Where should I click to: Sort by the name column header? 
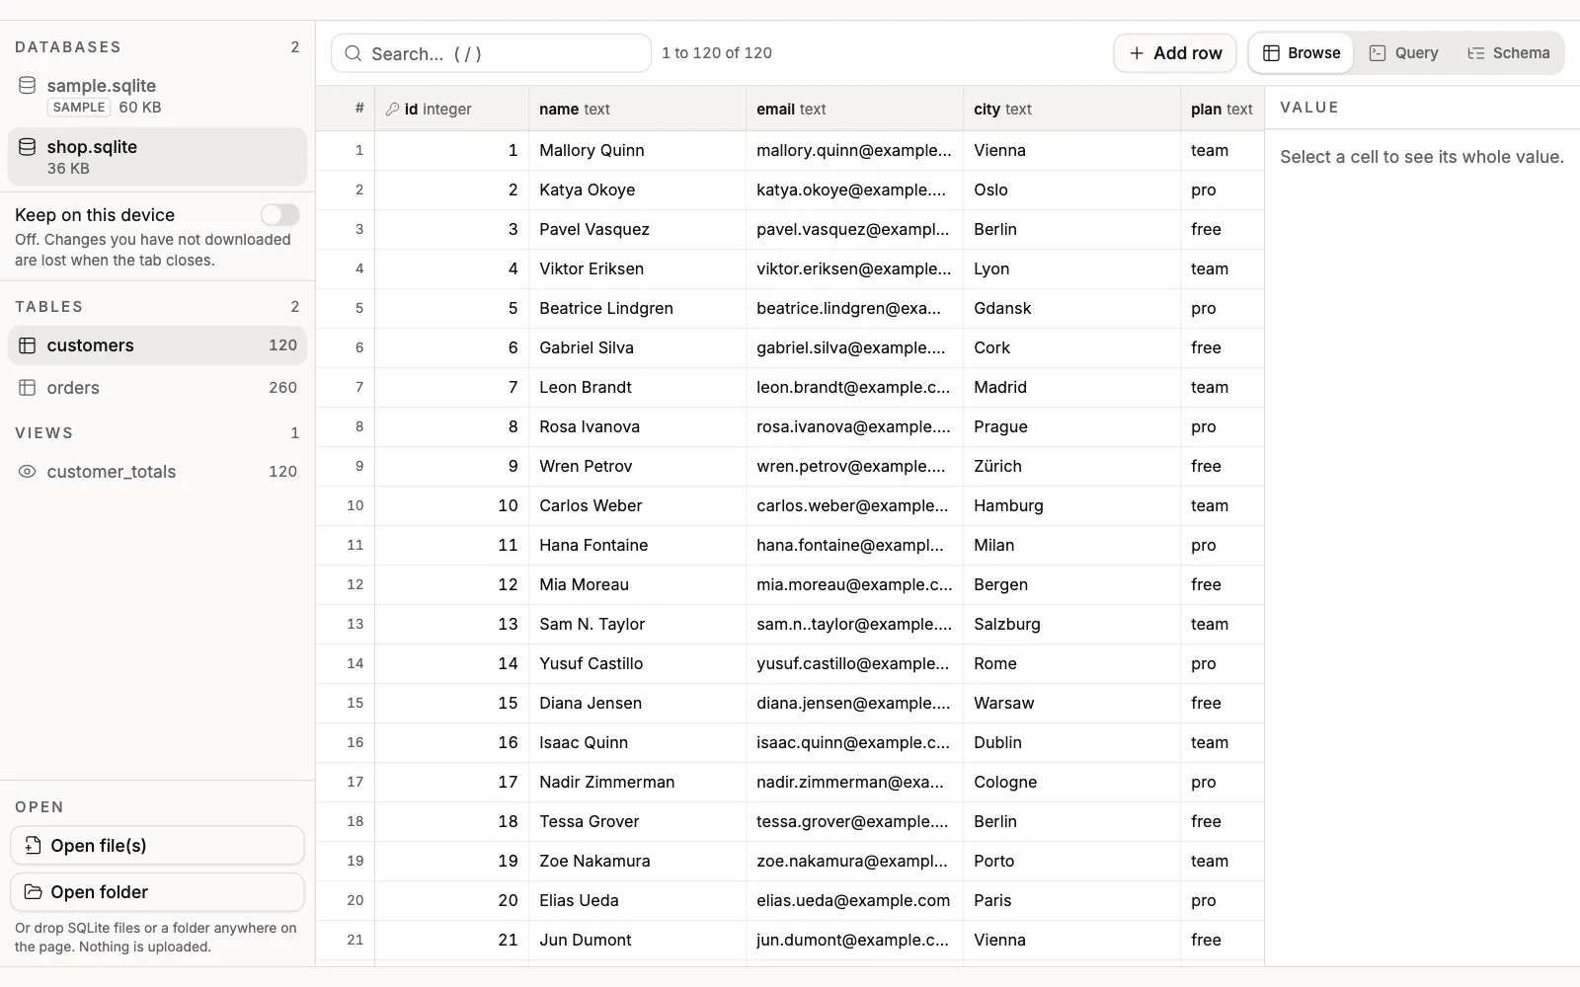point(637,110)
